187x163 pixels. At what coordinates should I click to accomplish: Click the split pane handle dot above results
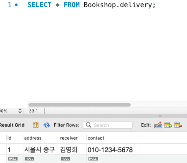tap(160, 116)
